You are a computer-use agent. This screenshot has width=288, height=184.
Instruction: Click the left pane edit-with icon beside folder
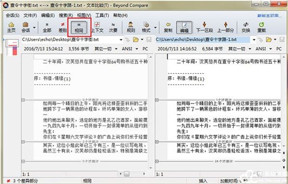[x=127, y=40]
